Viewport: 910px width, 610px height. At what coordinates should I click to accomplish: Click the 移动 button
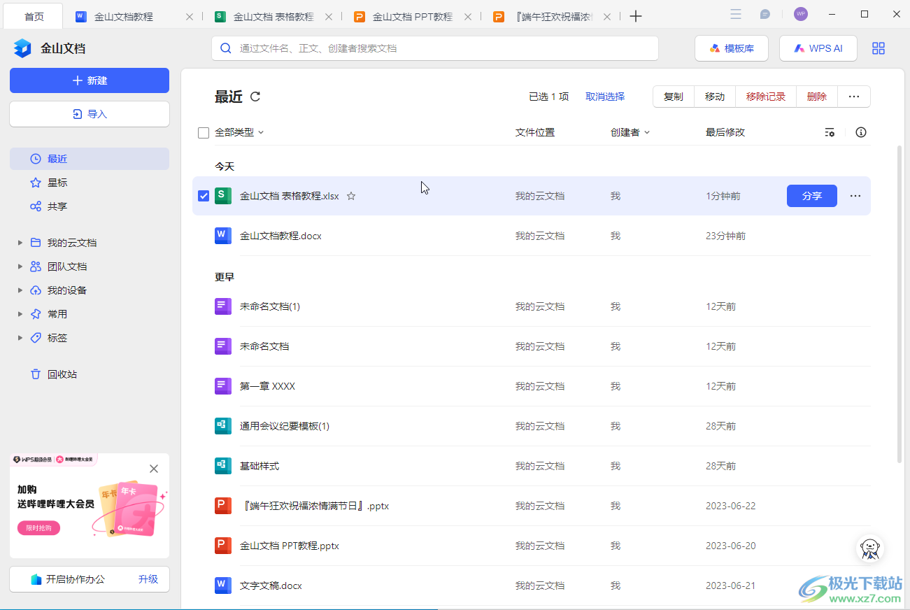click(715, 97)
